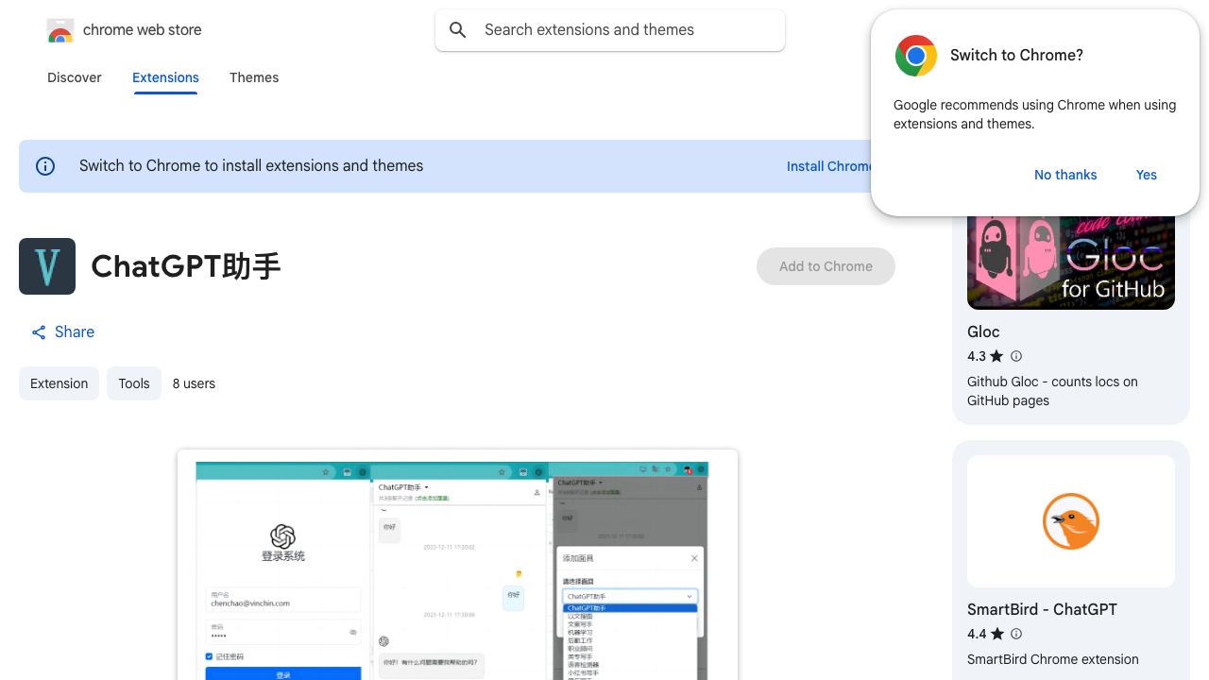Click the Install Chrome link
1209x680 pixels.
tap(829, 166)
